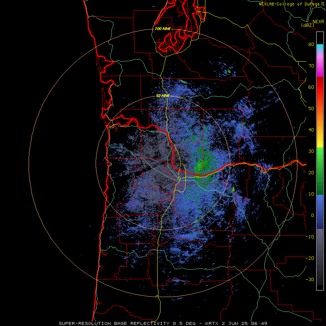Select the 60 value on the dBZ scale

tap(311, 87)
